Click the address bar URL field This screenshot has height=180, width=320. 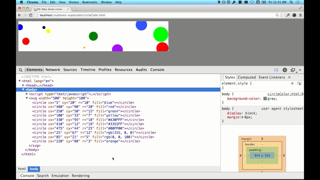tap(155, 15)
